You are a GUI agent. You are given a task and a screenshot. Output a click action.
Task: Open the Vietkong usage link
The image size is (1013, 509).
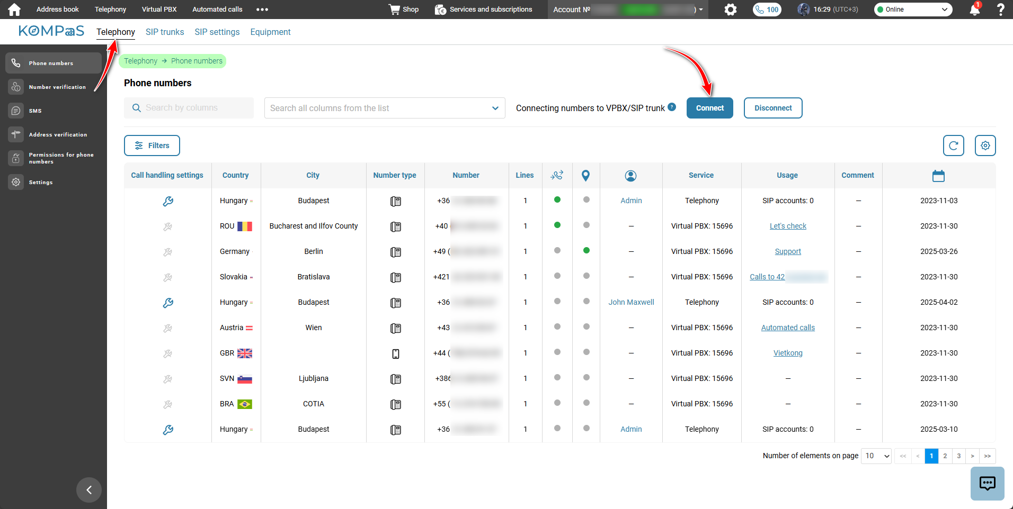coord(788,353)
